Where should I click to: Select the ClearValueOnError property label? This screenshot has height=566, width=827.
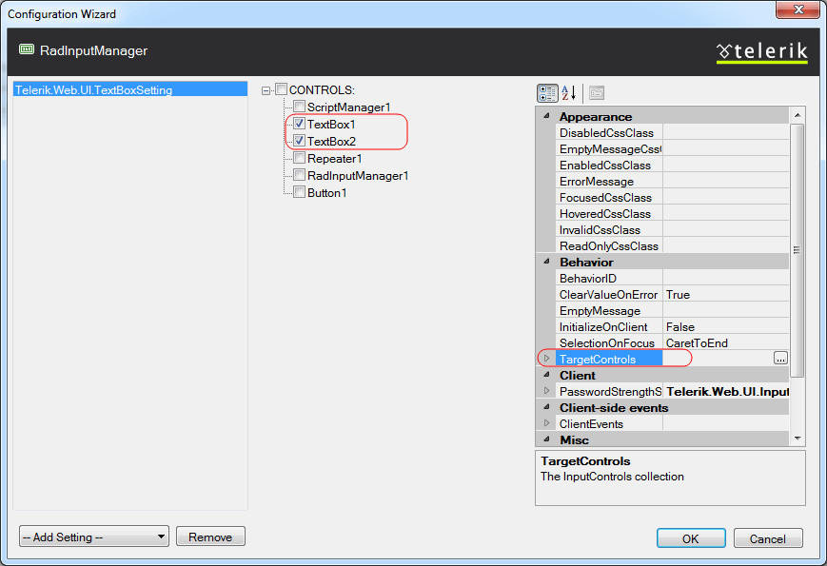click(609, 294)
